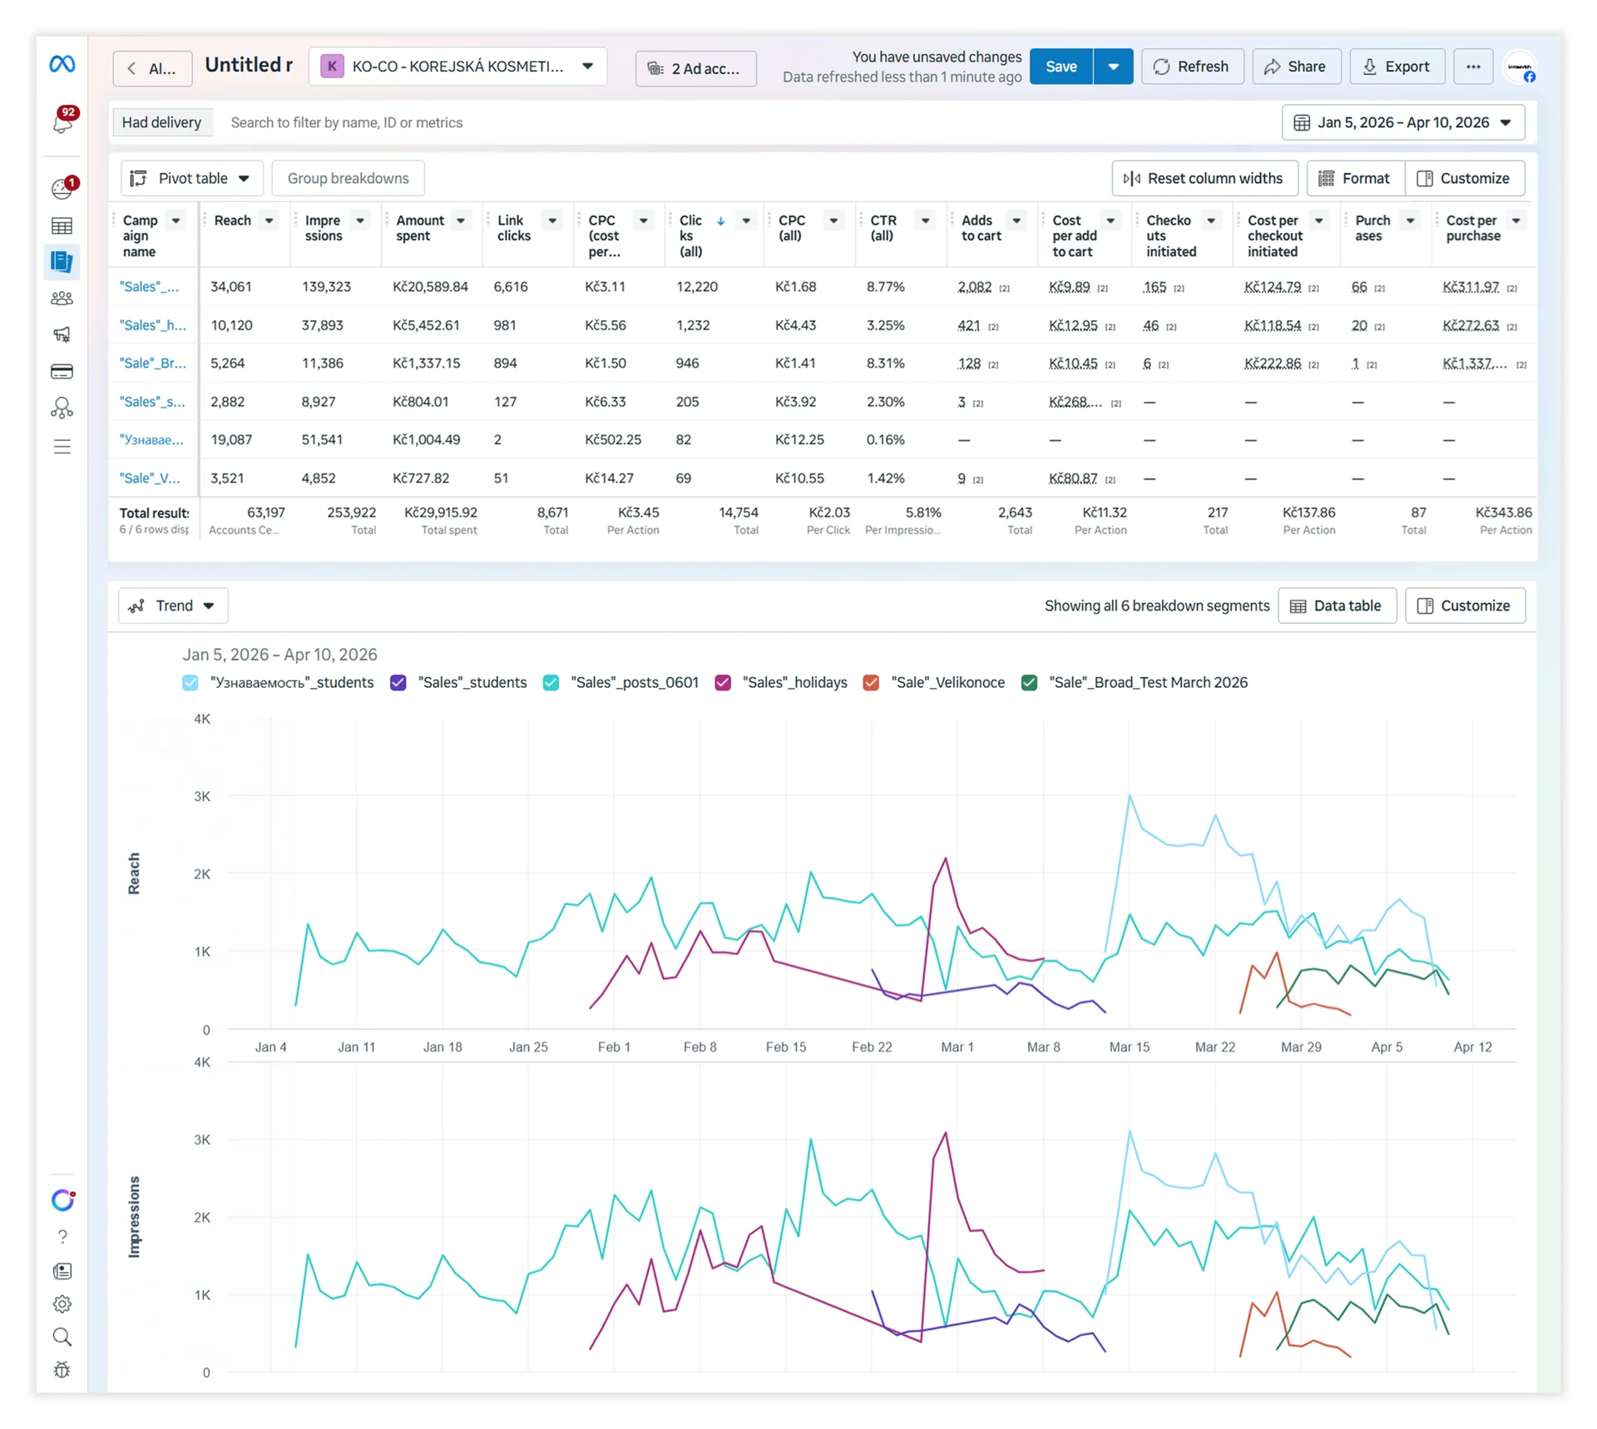Expand the Pivot table dropdown
This screenshot has width=1597, height=1429.
(191, 178)
